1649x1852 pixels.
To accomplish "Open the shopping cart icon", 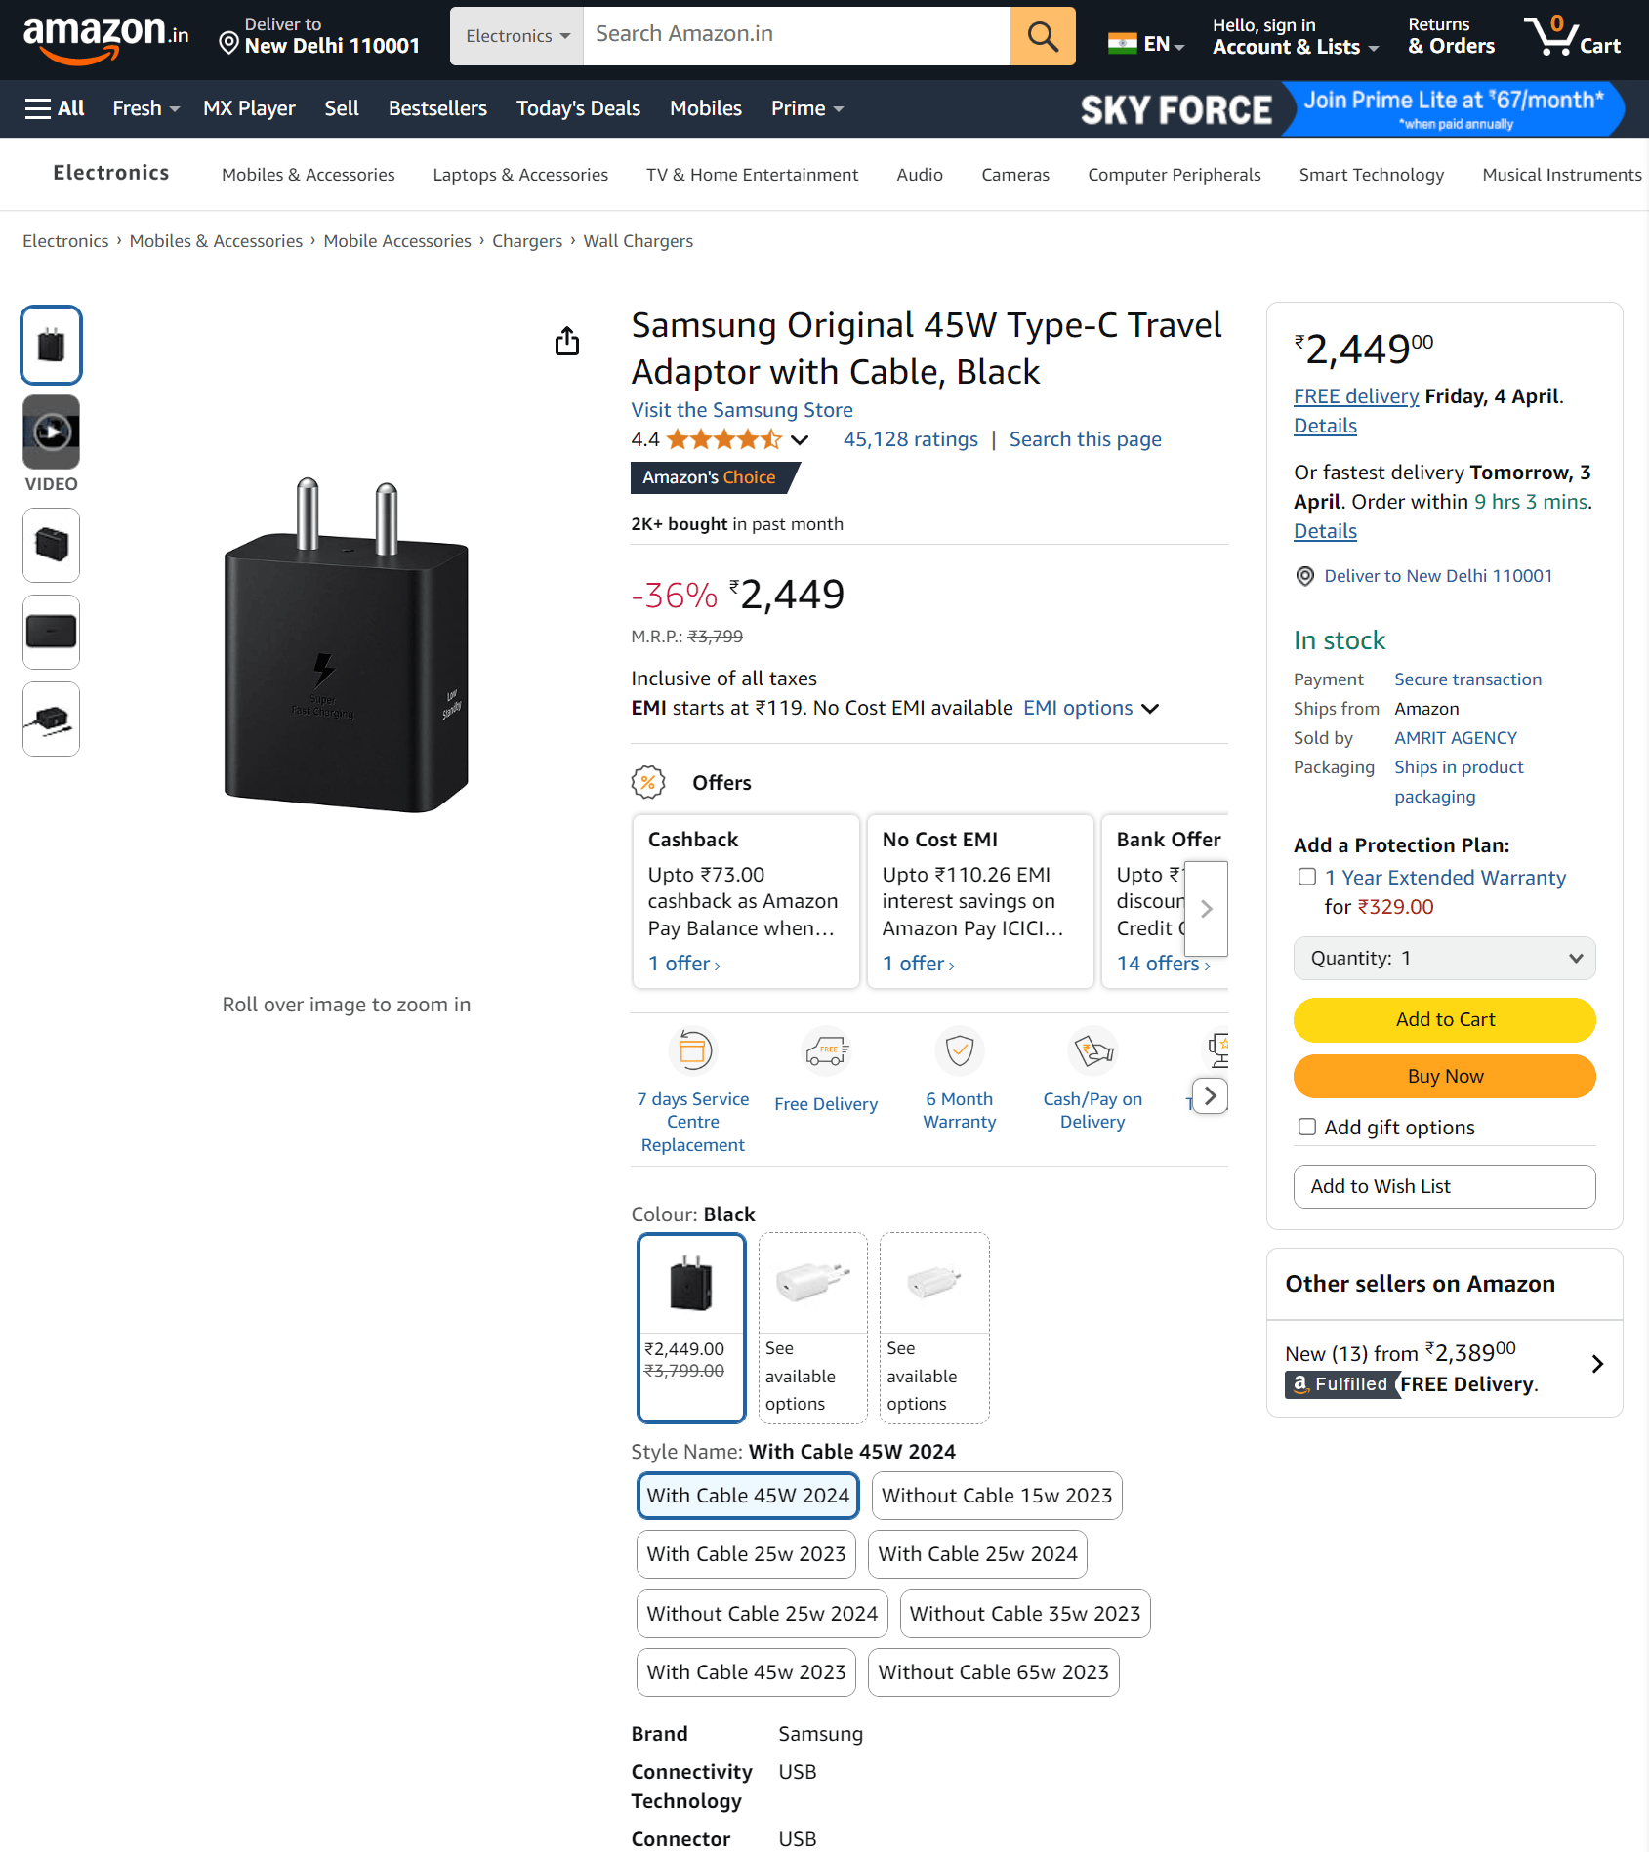I will coord(1572,36).
